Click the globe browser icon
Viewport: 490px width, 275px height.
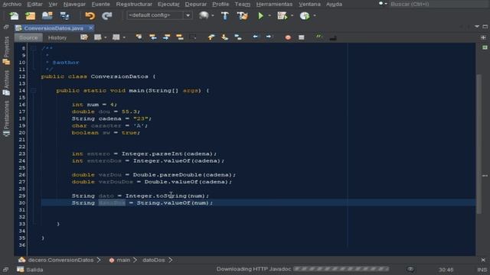204,15
